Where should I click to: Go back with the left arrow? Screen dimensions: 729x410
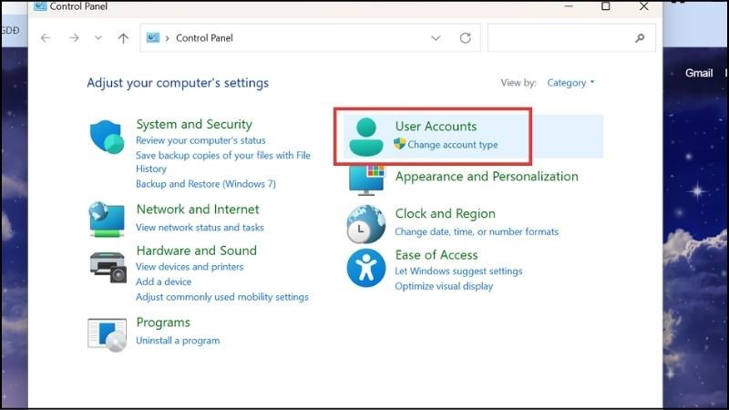(46, 37)
